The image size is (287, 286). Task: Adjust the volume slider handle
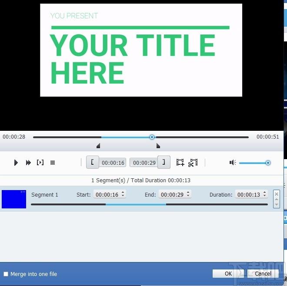pyautogui.click(x=268, y=163)
